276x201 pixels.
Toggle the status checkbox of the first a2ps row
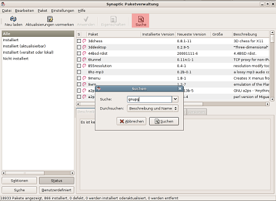pos(79,90)
